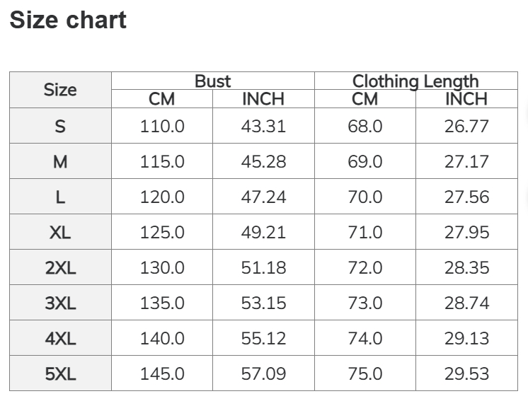Click the Clothing Length column header
The image size is (528, 401).
point(415,81)
